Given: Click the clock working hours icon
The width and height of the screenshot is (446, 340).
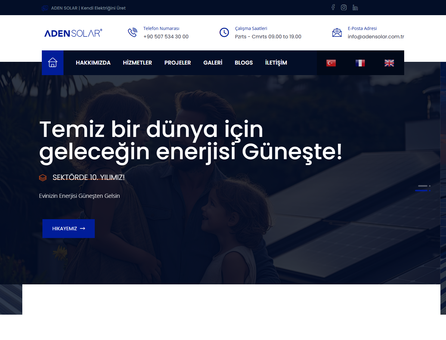Looking at the screenshot, I should click(224, 32).
